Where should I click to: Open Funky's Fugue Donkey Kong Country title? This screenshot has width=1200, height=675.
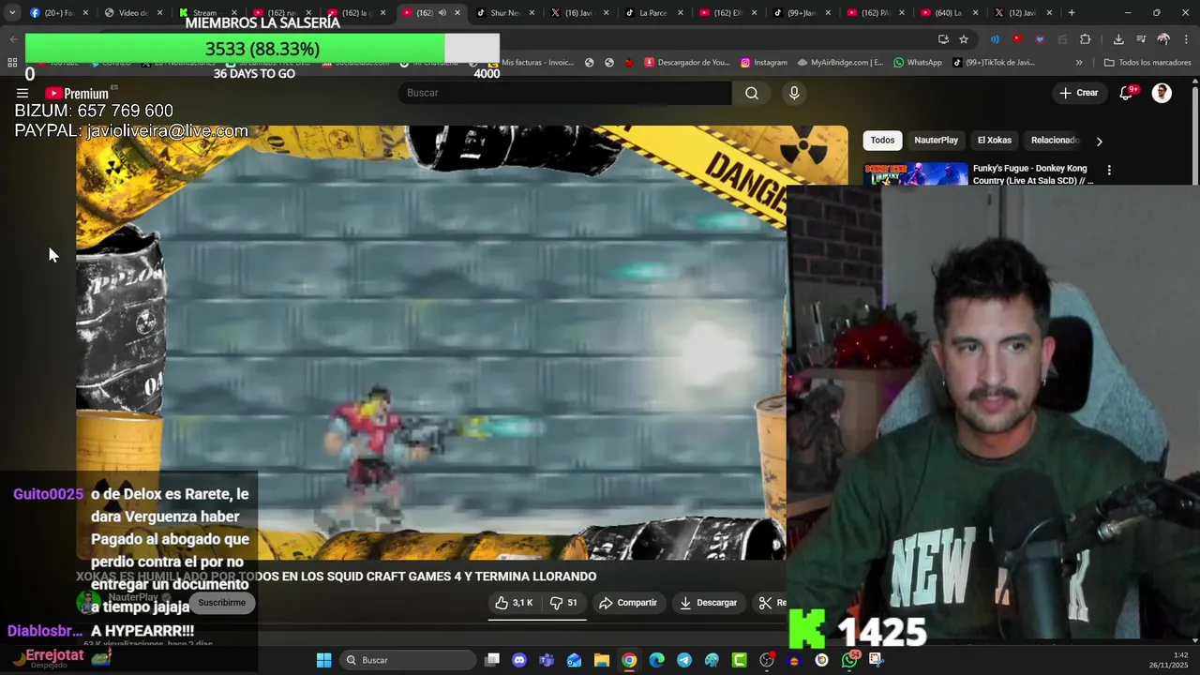[x=1033, y=174]
